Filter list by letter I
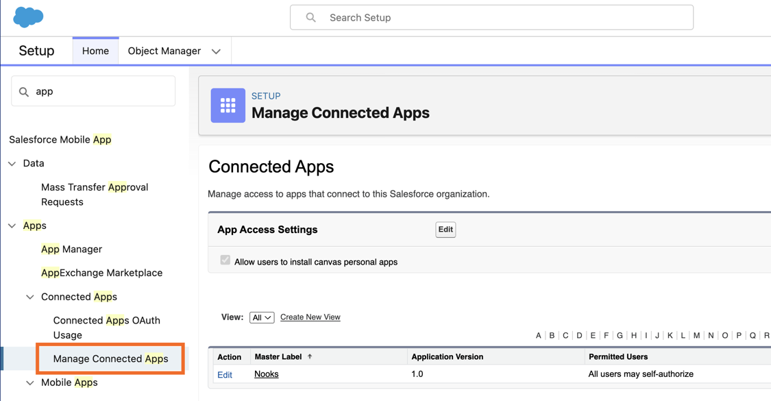This screenshot has height=401, width=771. (x=646, y=336)
